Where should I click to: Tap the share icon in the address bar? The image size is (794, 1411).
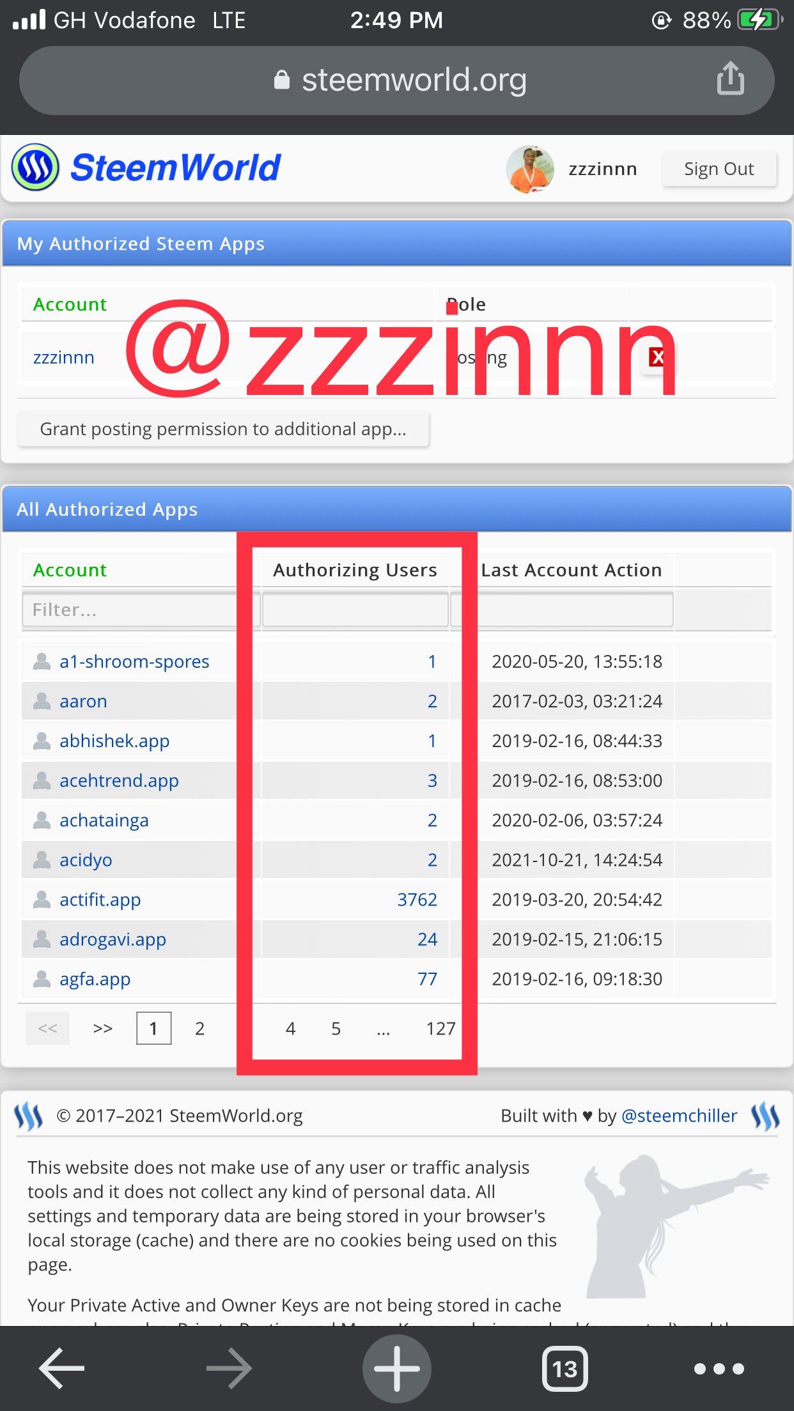(x=730, y=79)
